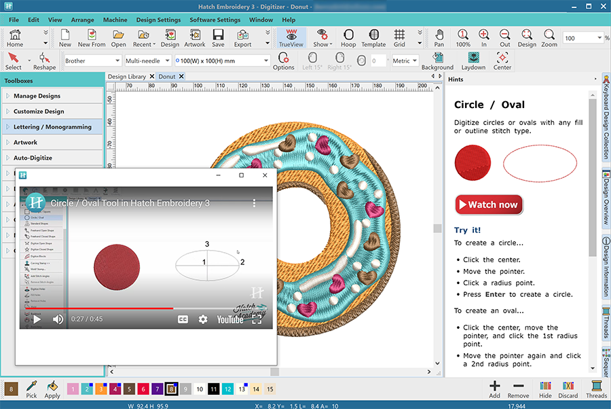Image resolution: width=611 pixels, height=409 pixels.
Task: Pick a thread color with Pick tool
Action: 31,389
